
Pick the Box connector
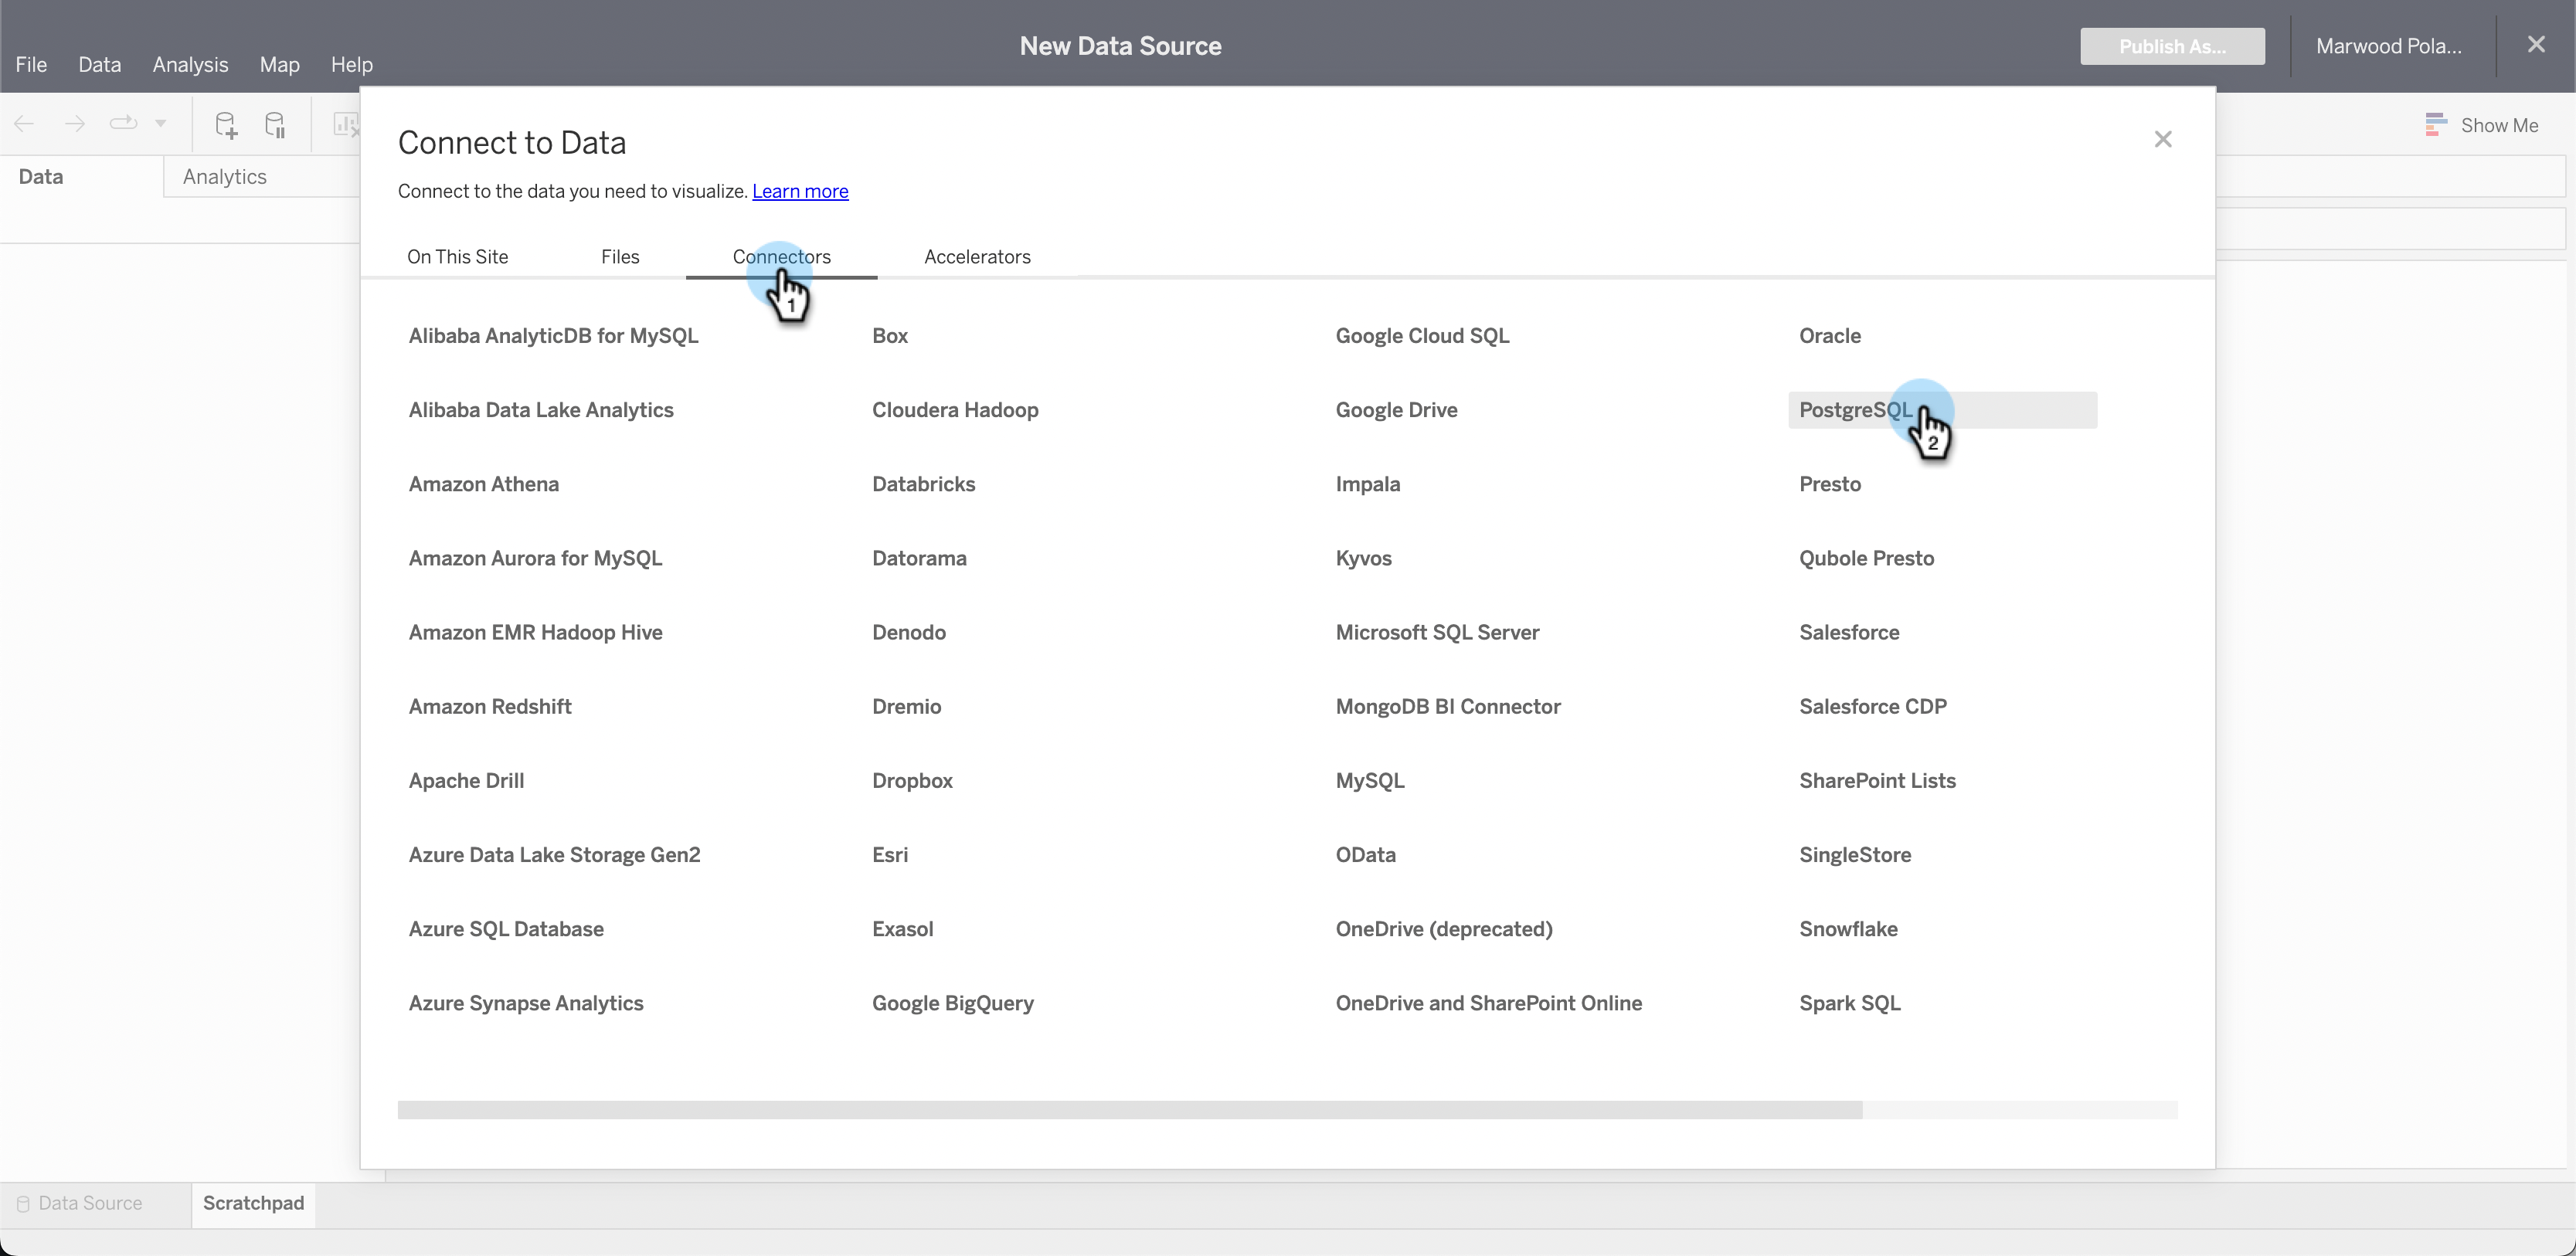pos(890,336)
